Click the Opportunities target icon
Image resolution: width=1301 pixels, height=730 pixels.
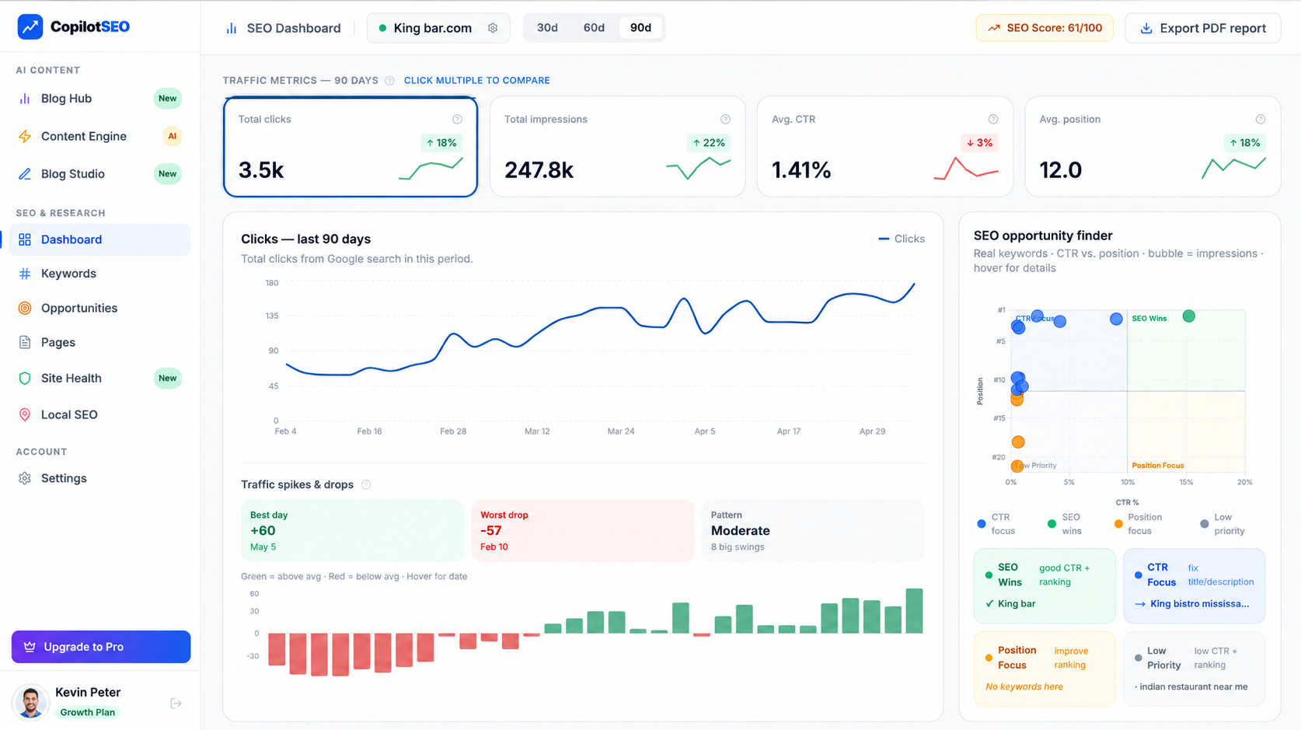pyautogui.click(x=25, y=308)
